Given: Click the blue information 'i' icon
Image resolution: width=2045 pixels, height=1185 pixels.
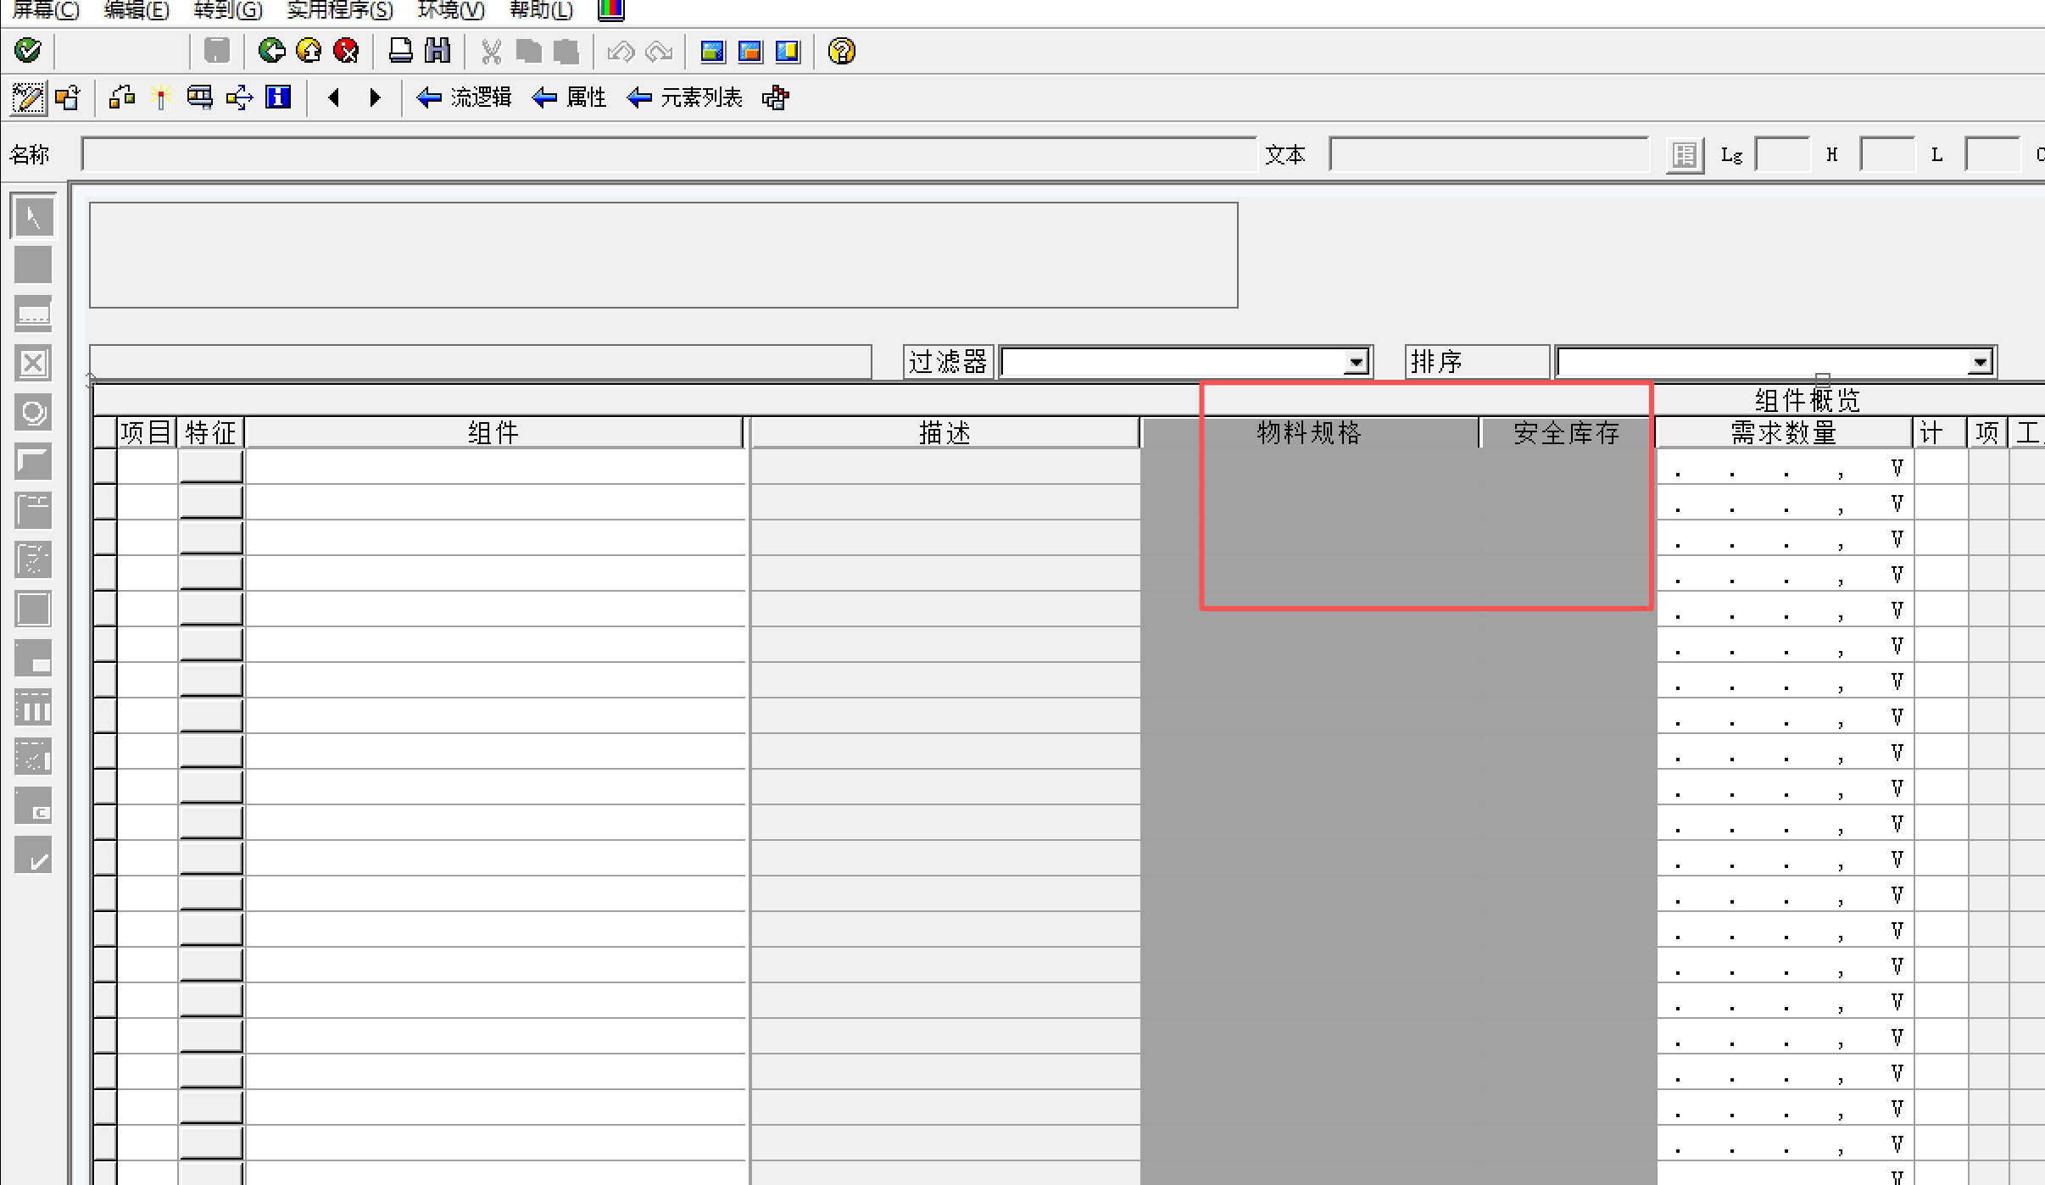Looking at the screenshot, I should tap(278, 97).
